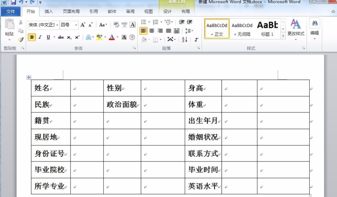337x197 pixels.
Task: Toggle Underline formatting
Action: tap(48, 37)
